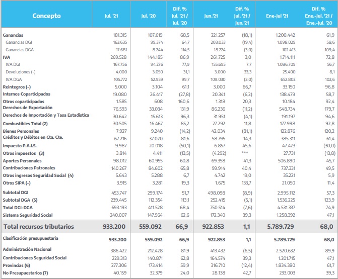Click the Bienes Personales Jun '21 value 42.034
Image resolution: width=338 pixels, height=279 pixels.
(x=218, y=131)
